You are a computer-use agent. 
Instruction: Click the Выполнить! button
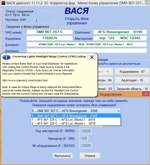point(63,156)
